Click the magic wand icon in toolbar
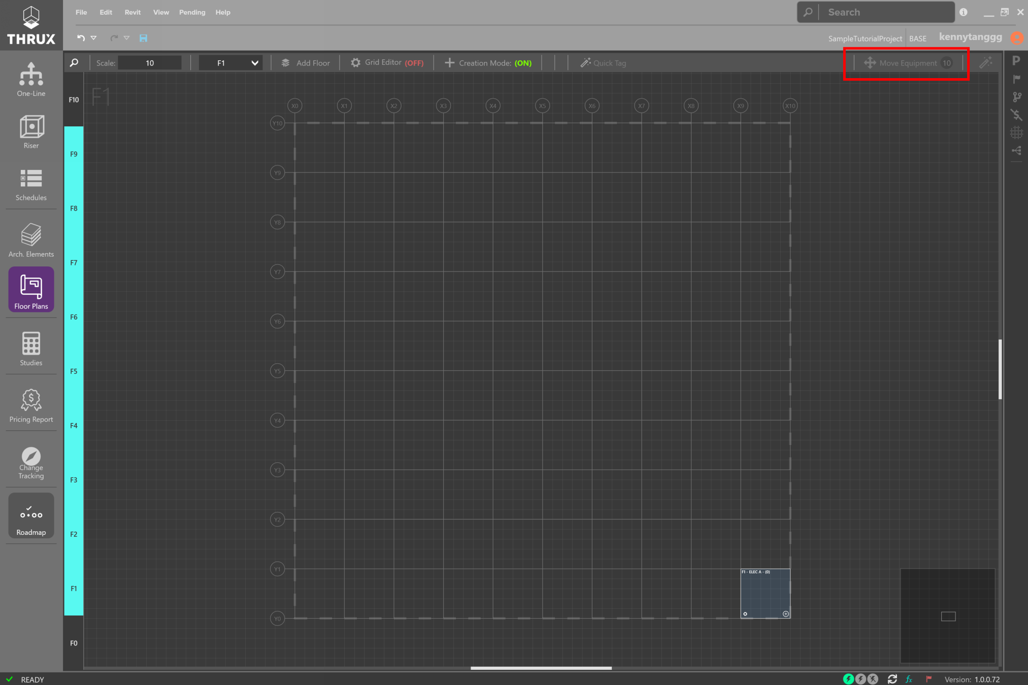1028x685 pixels. tap(985, 62)
